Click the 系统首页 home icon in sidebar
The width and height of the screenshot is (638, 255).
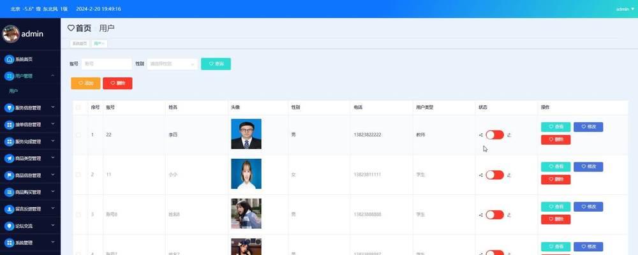[x=10, y=59]
